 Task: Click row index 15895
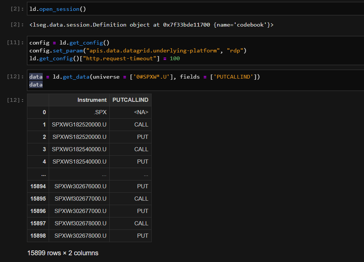(x=38, y=199)
